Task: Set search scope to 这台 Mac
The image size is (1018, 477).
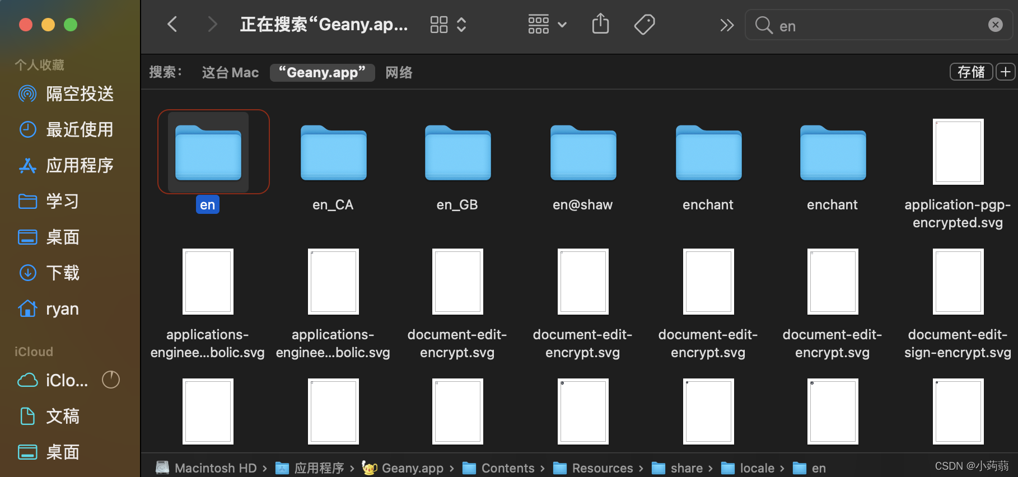Action: coord(230,73)
